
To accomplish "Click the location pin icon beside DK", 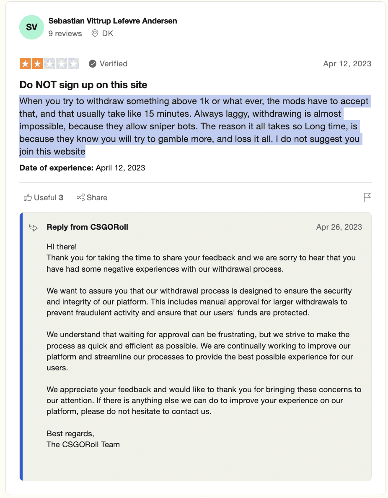I will tap(95, 33).
